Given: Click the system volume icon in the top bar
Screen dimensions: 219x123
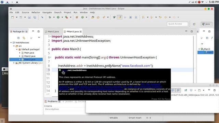Looking at the screenshot, I should click(x=196, y=2).
